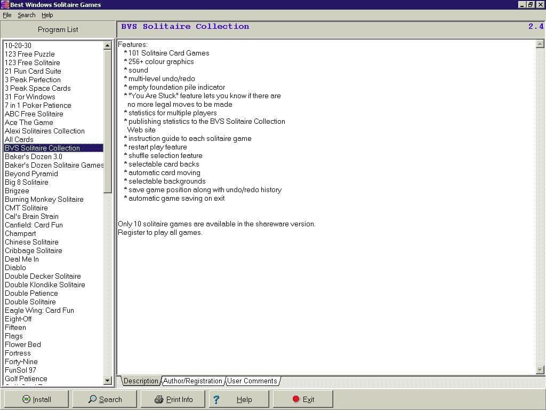Open the User Comments tab

[x=252, y=381]
